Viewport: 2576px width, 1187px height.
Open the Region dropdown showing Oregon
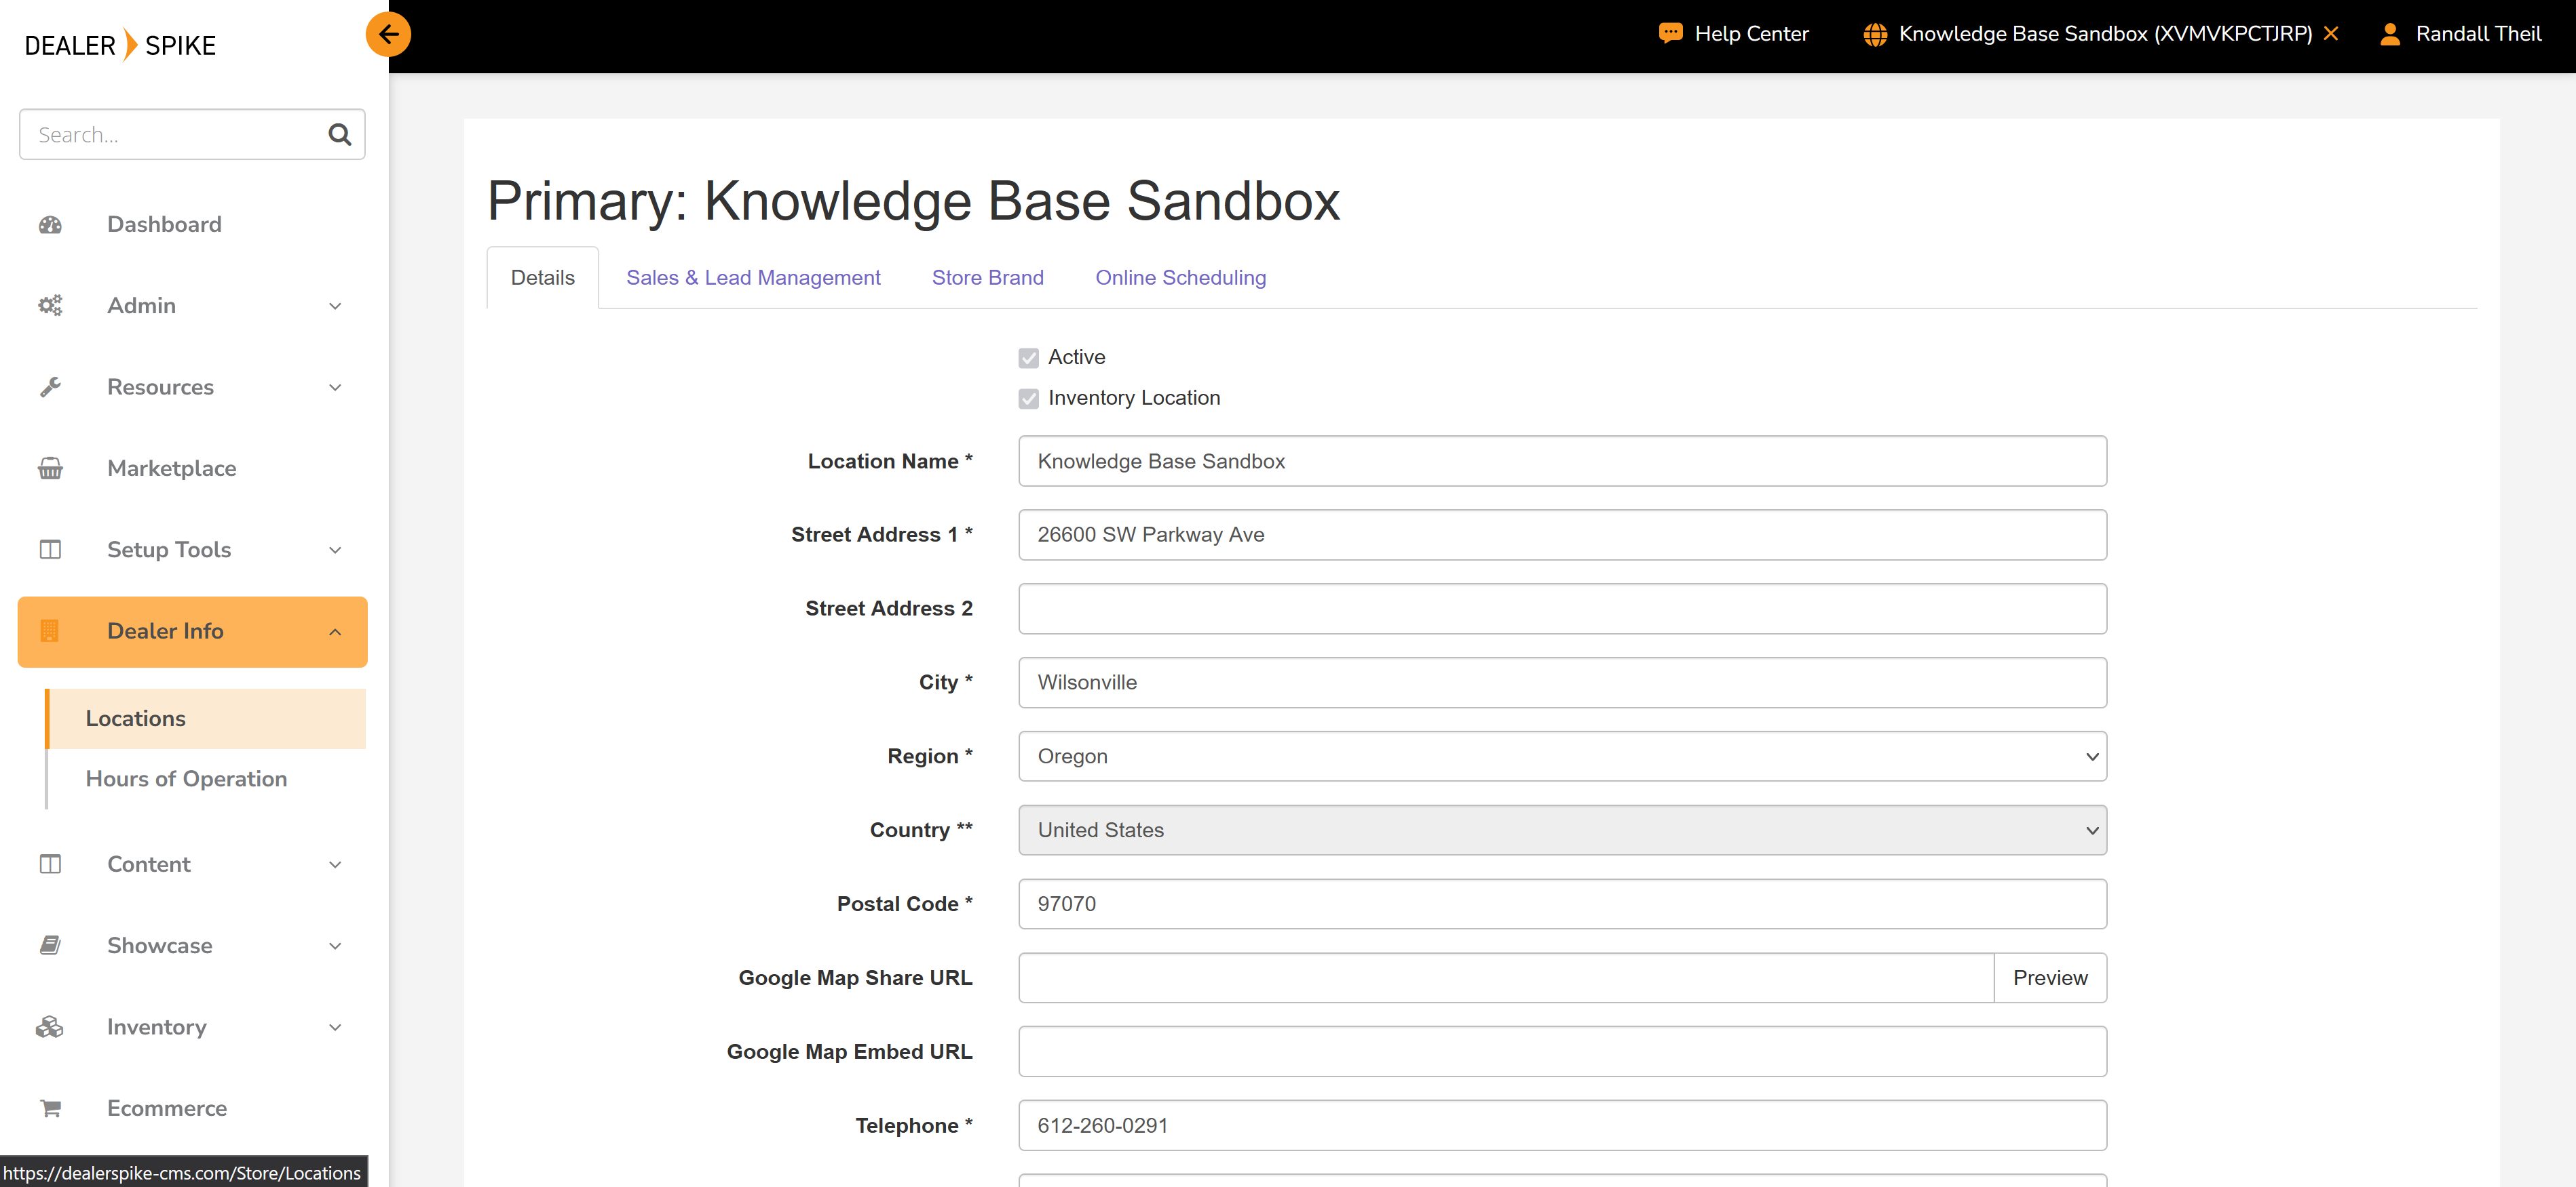point(1562,757)
